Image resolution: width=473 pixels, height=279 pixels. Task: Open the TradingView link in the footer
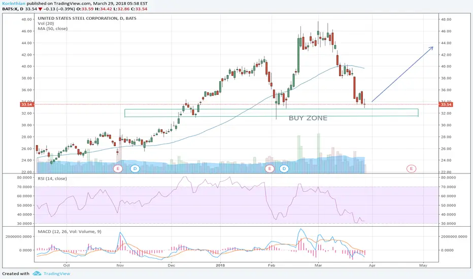(x=57, y=273)
